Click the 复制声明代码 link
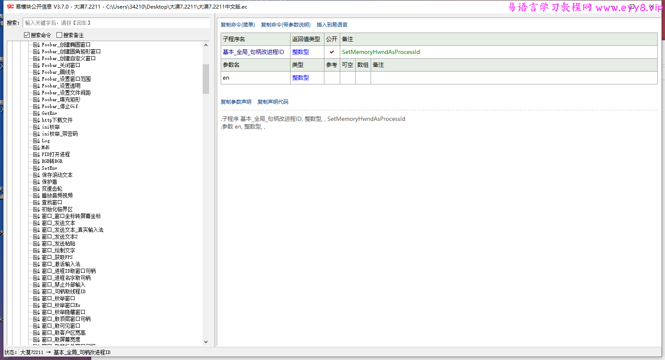 273,102
